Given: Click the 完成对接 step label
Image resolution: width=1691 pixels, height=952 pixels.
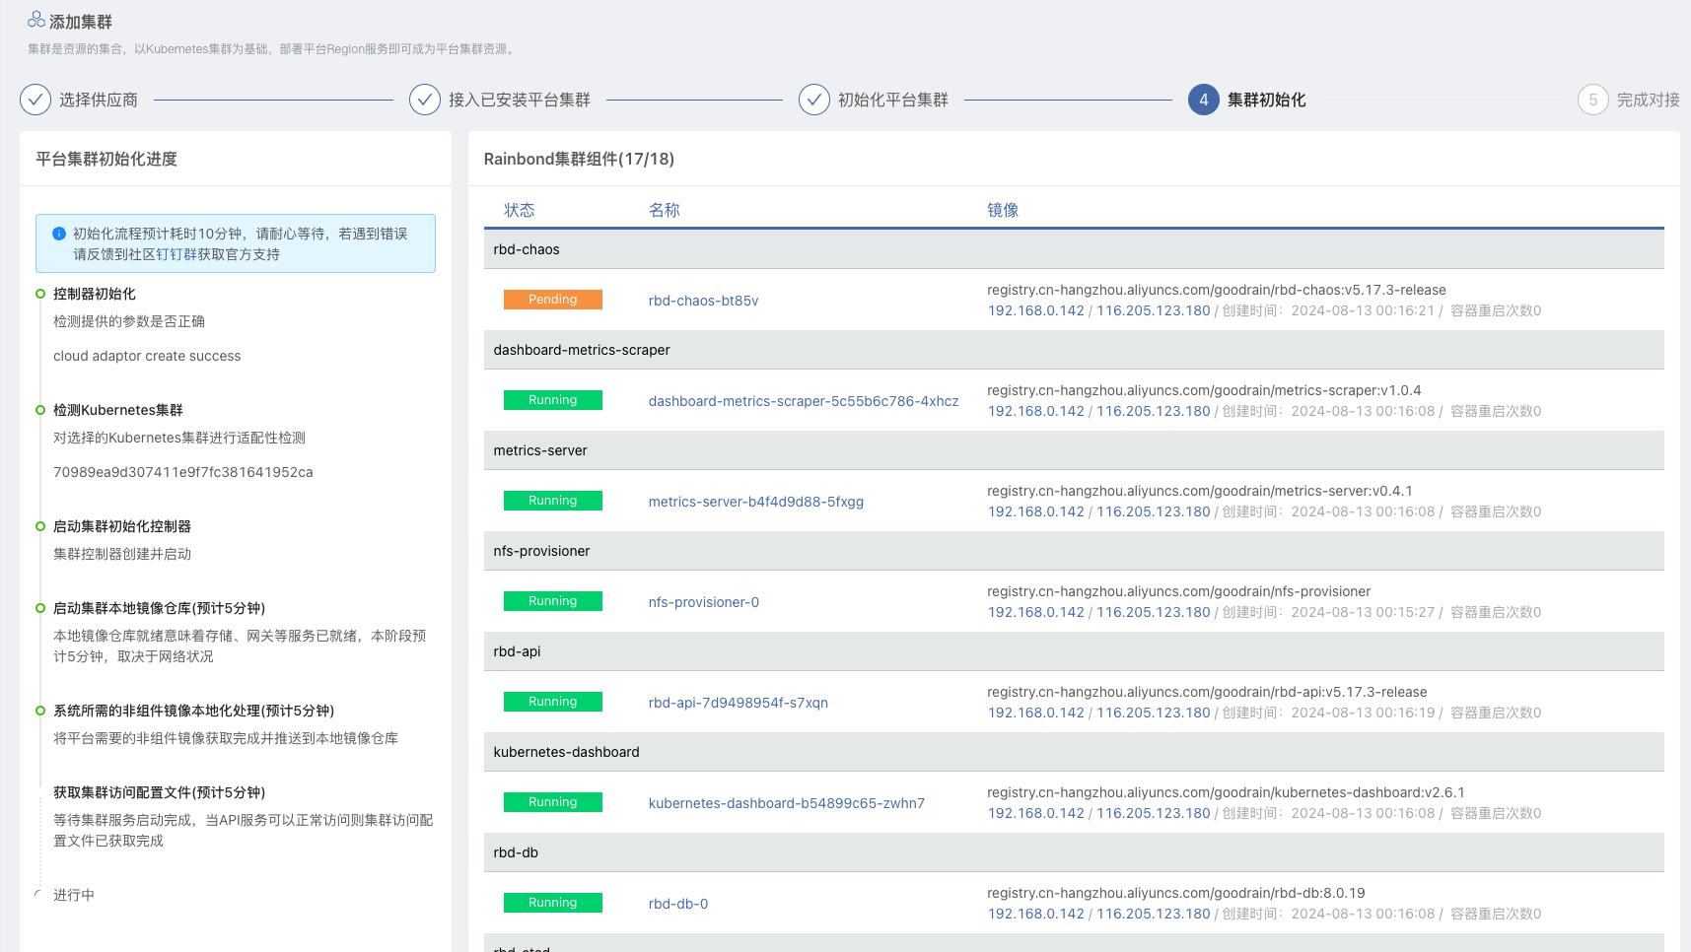Looking at the screenshot, I should 1649,100.
